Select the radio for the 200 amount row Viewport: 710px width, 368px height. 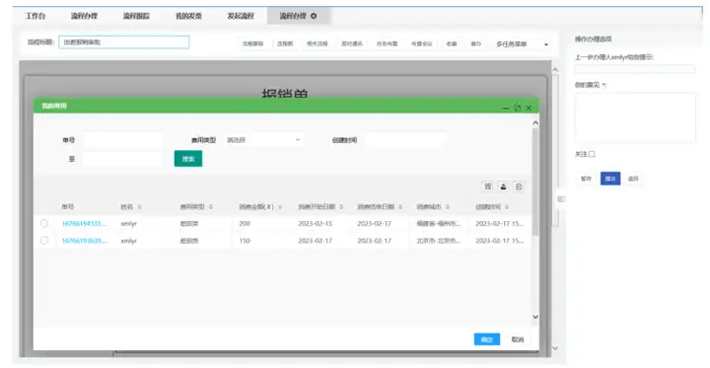[x=44, y=223]
